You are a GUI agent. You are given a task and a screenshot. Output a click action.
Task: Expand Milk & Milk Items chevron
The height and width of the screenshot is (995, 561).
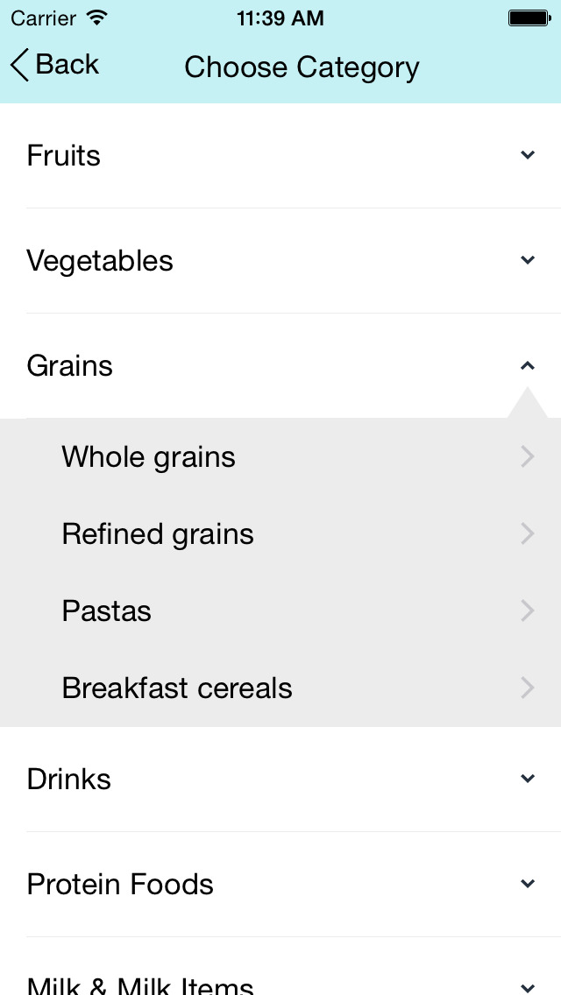528,987
